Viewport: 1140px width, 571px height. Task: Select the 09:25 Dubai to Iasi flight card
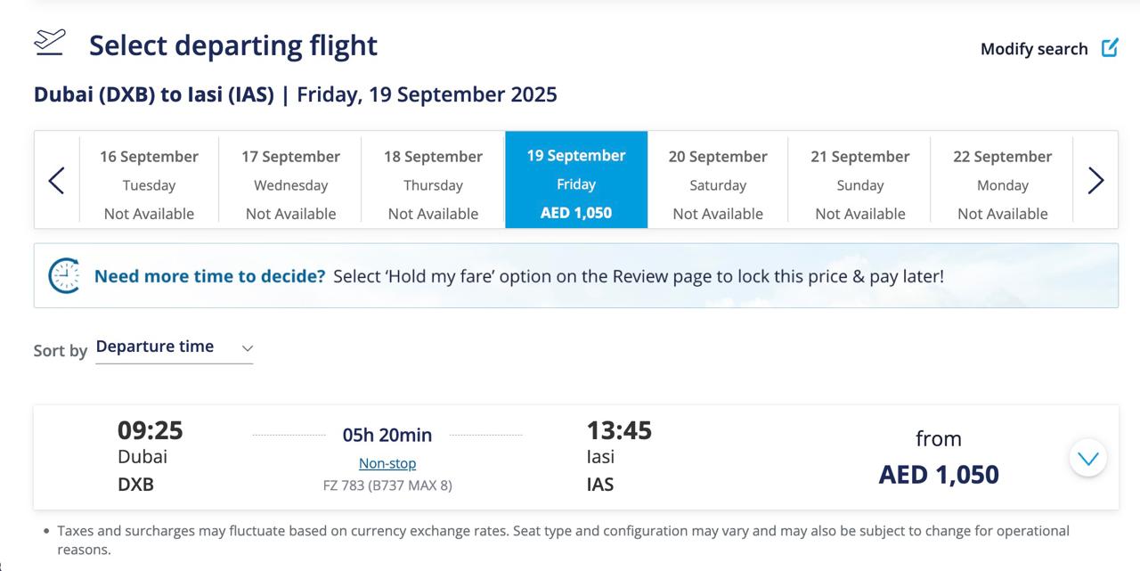(x=576, y=458)
